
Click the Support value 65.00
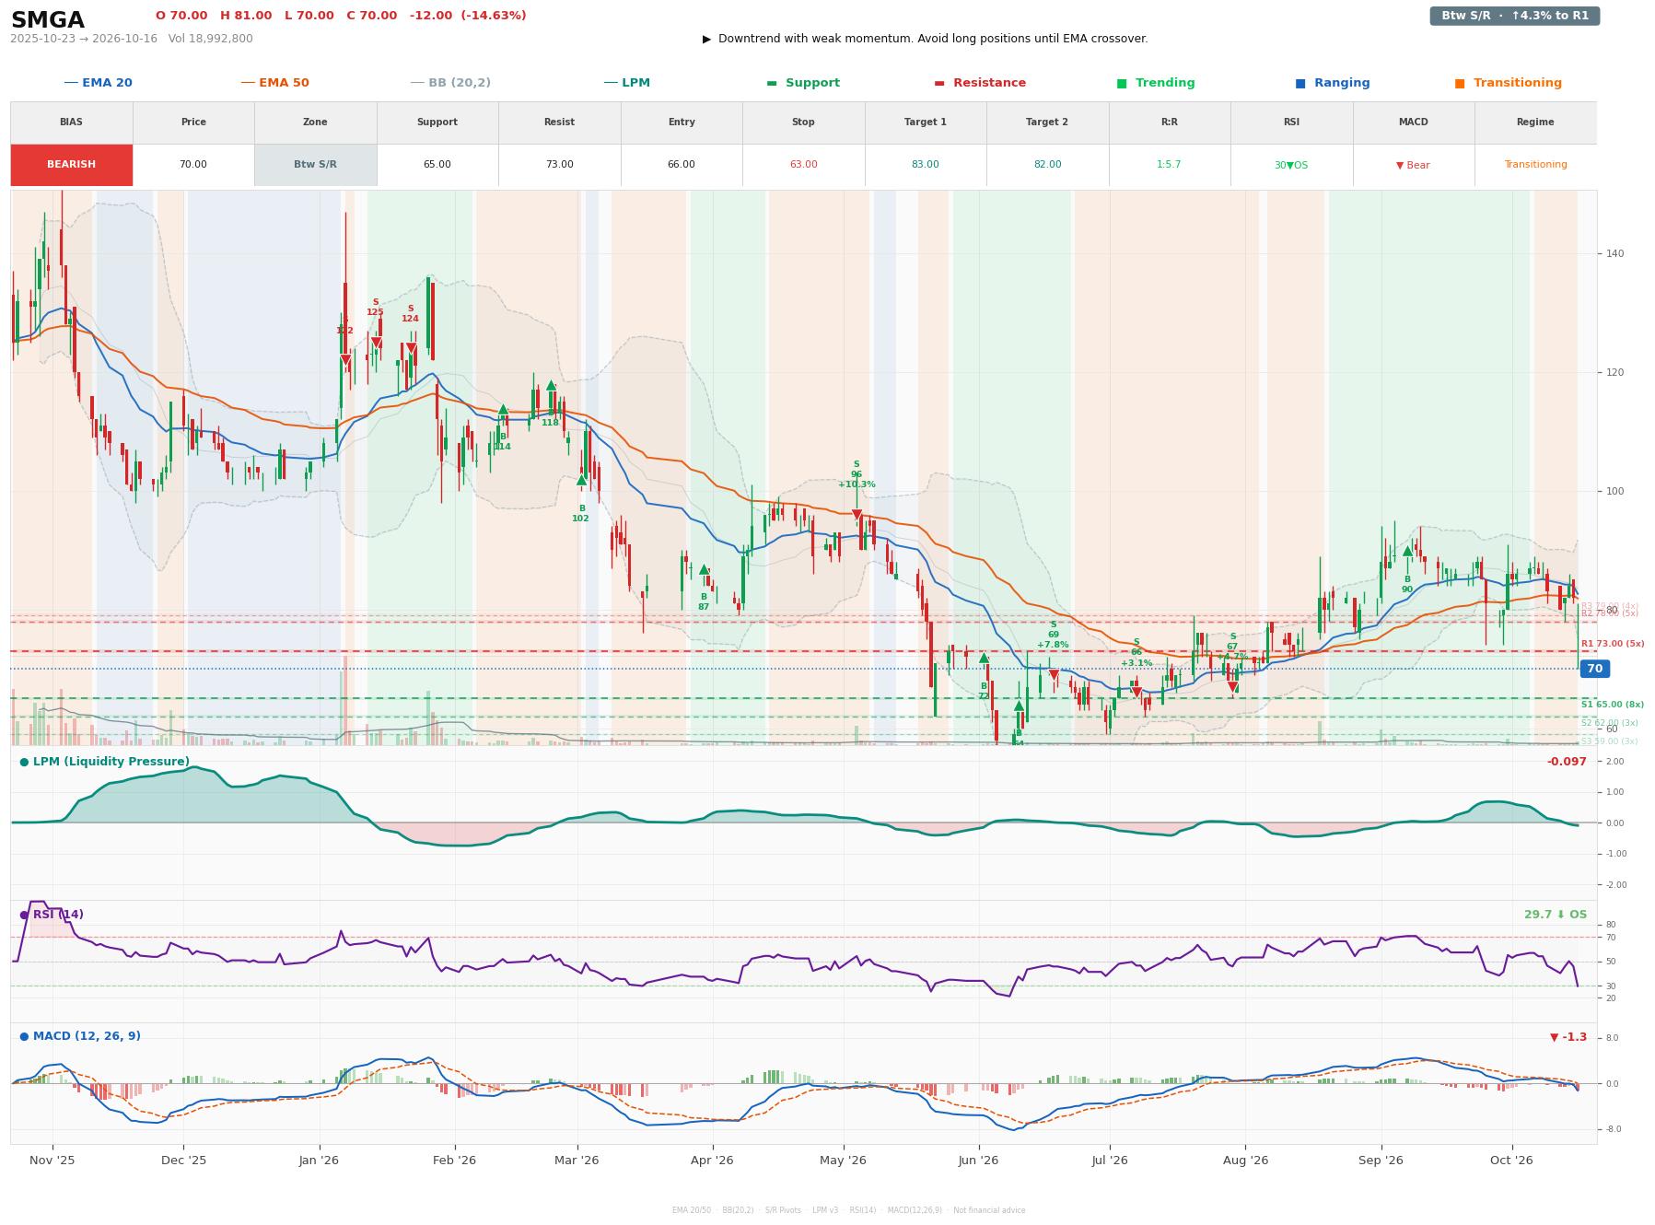coord(437,165)
